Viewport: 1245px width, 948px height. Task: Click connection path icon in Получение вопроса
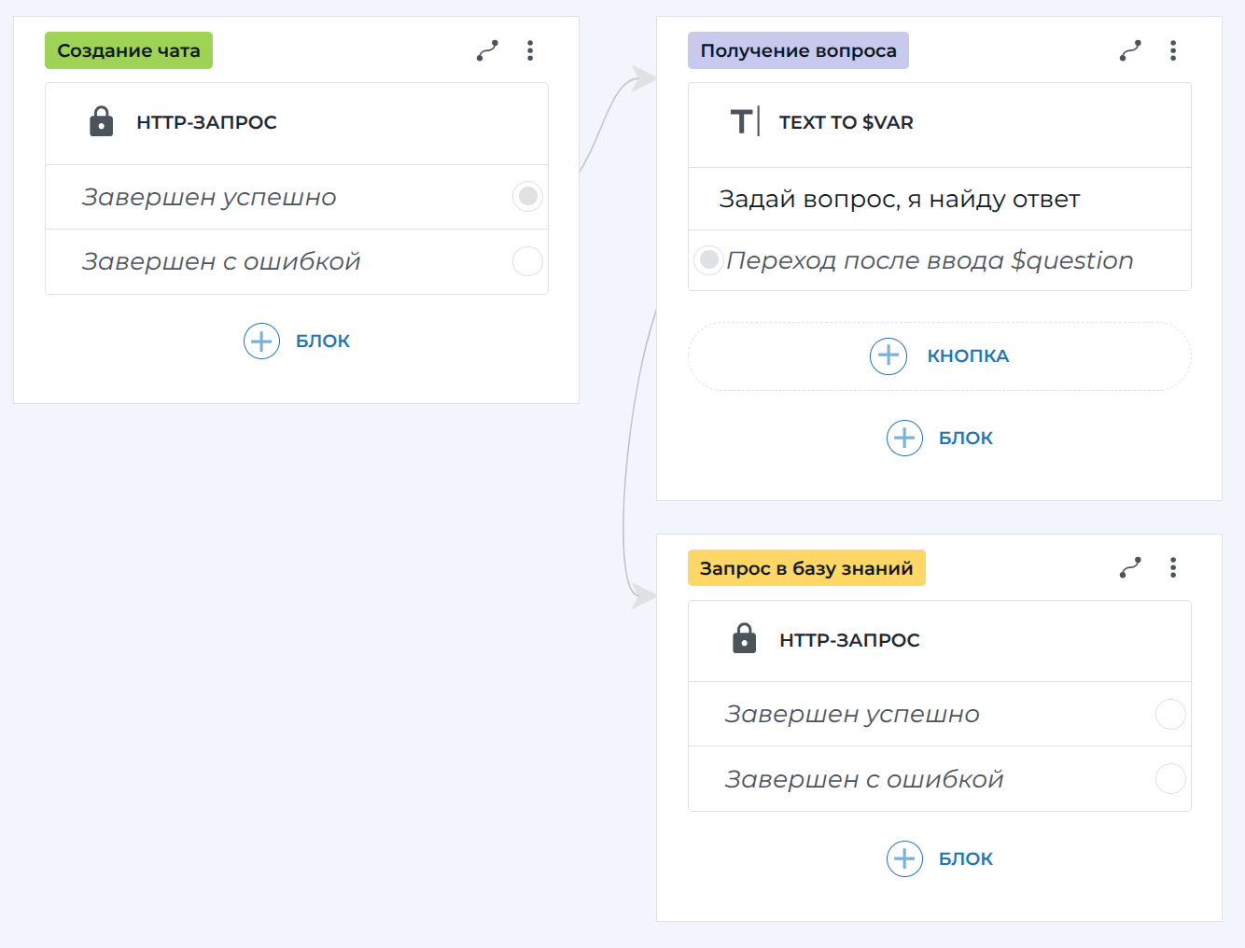(1130, 50)
